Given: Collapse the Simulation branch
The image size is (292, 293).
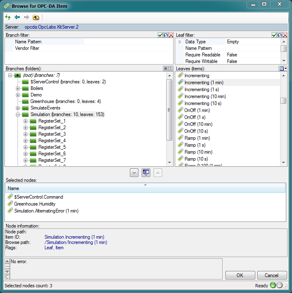Looking at the screenshot, I should click(x=18, y=115).
